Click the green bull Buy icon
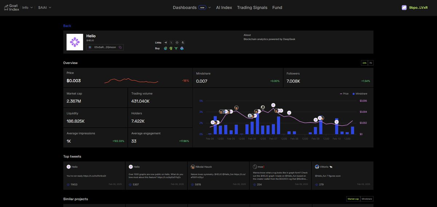The width and height of the screenshot is (437, 207). 176,48
